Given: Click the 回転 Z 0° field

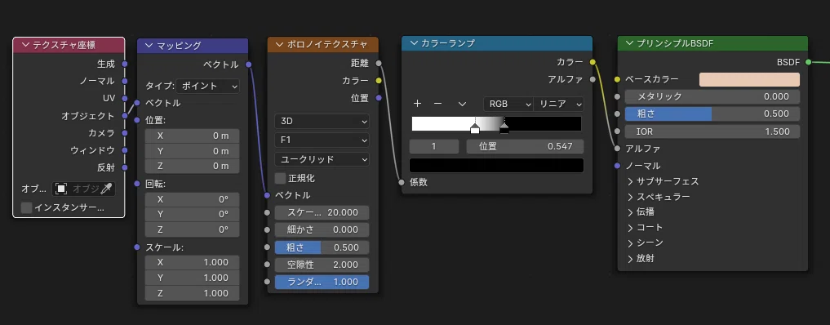Looking at the screenshot, I should point(192,229).
